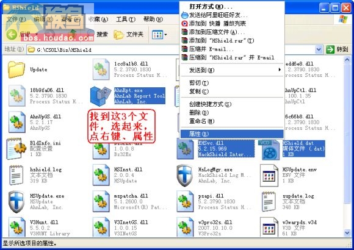Click the HSUpdate.exe file name
This screenshot has height=250, width=354.
click(x=47, y=196)
